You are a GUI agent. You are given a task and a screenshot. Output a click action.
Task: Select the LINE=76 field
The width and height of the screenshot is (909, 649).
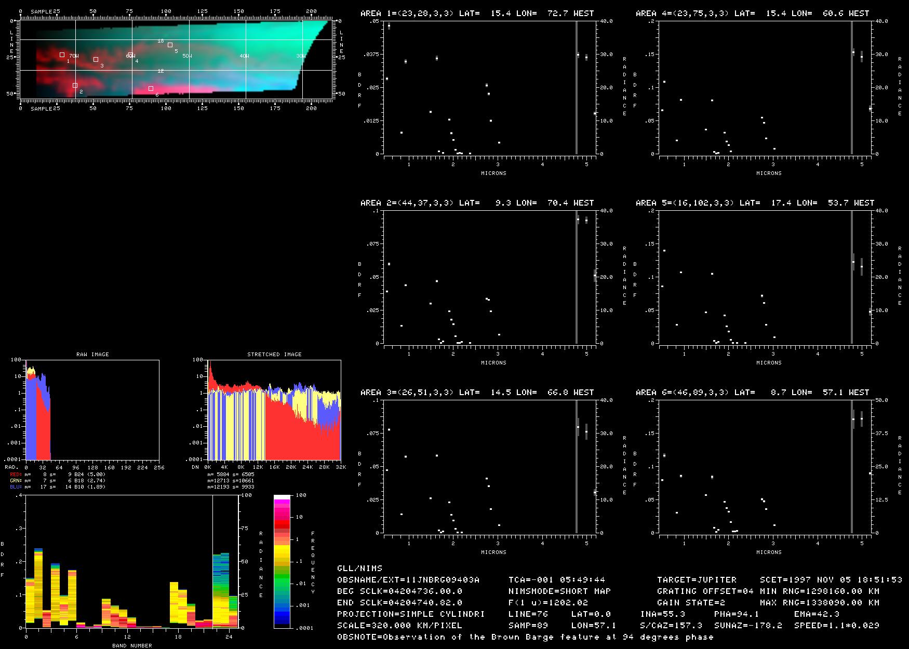(528, 614)
